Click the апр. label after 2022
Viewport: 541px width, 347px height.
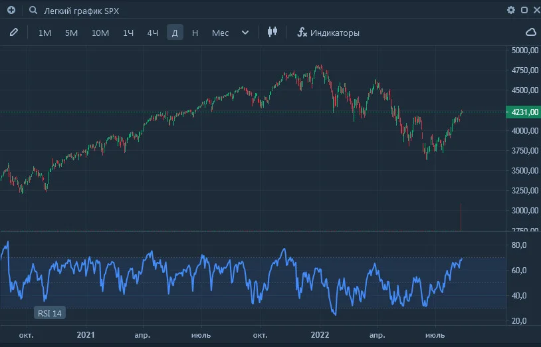(x=377, y=335)
